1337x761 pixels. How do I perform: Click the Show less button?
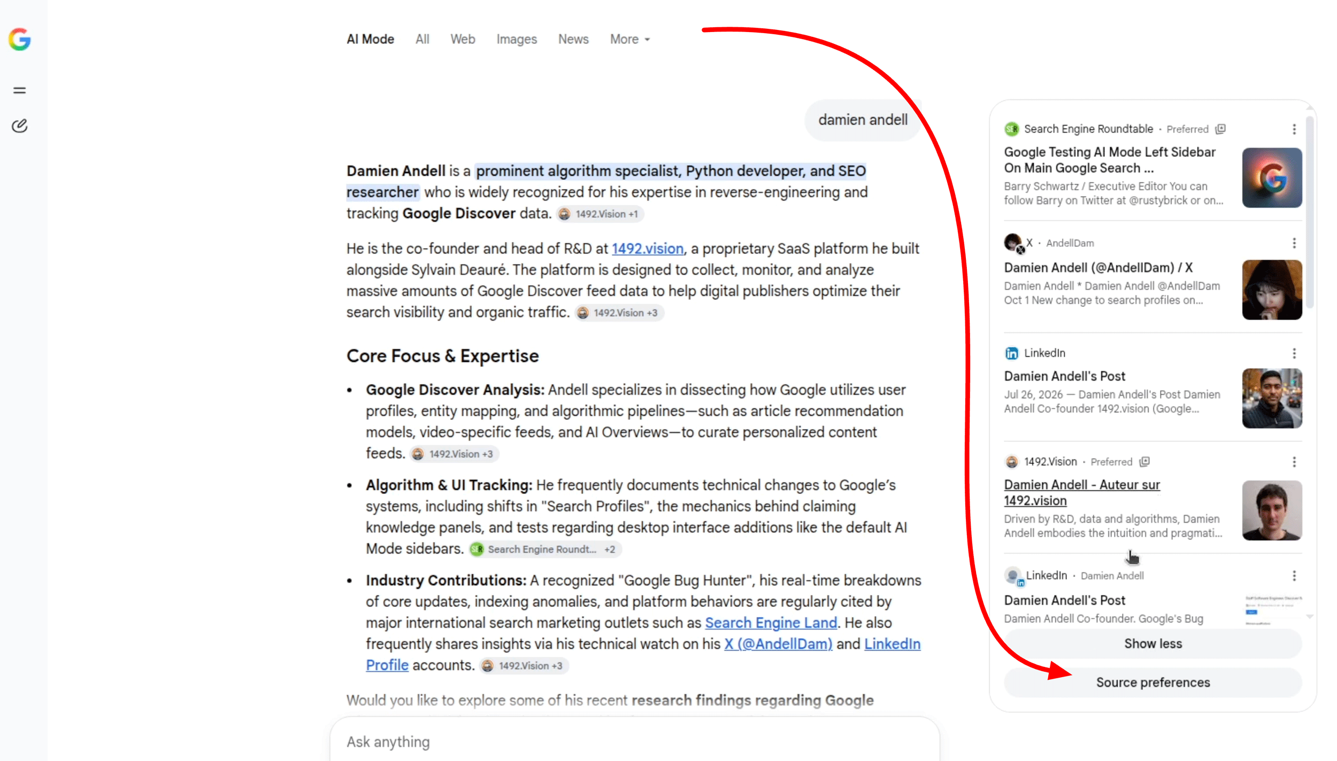coord(1153,643)
